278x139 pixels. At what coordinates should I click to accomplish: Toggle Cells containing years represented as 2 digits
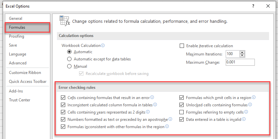coord(63,112)
